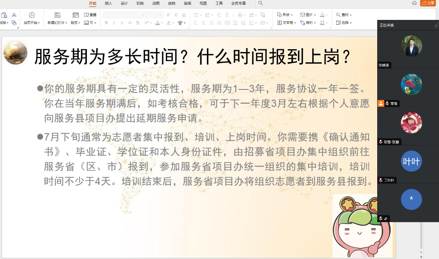
Task: Click the 重置 reset button
Action: [90, 15]
